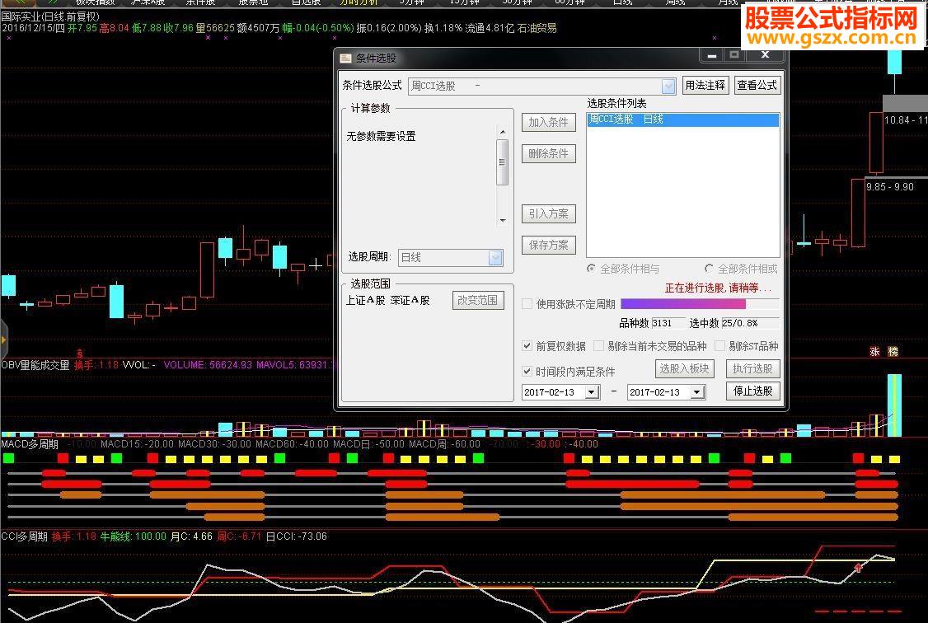Screen dimensions: 928x623
Task: Click the MAVOL5 value in the volume panel
Action: (x=293, y=365)
